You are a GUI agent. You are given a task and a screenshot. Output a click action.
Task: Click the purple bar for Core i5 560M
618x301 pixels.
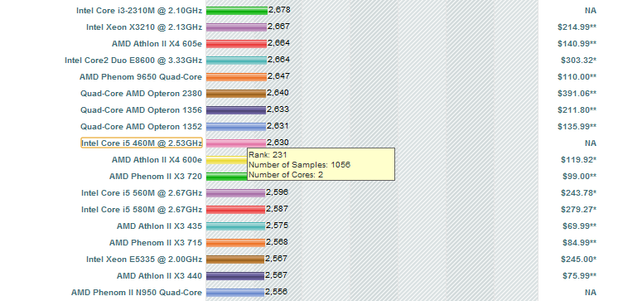pos(236,193)
